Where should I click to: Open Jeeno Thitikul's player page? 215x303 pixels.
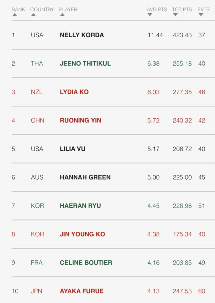(85, 64)
